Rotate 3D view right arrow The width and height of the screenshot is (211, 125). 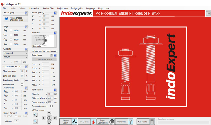54,118
